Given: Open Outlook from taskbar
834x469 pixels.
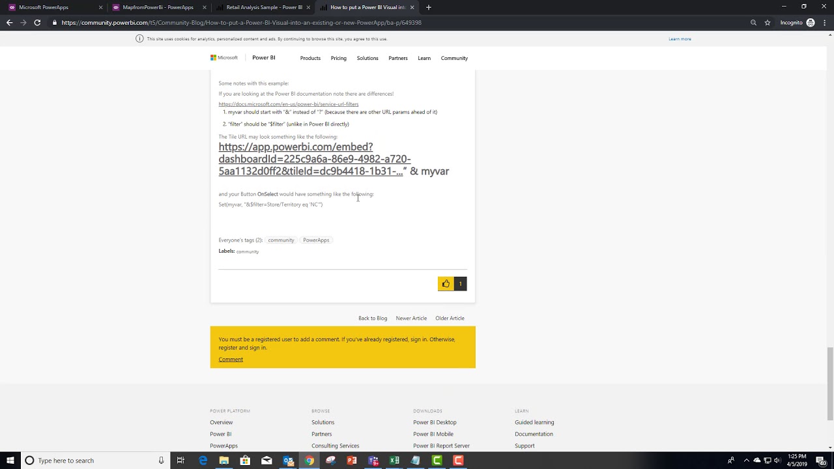Looking at the screenshot, I should pyautogui.click(x=288, y=461).
